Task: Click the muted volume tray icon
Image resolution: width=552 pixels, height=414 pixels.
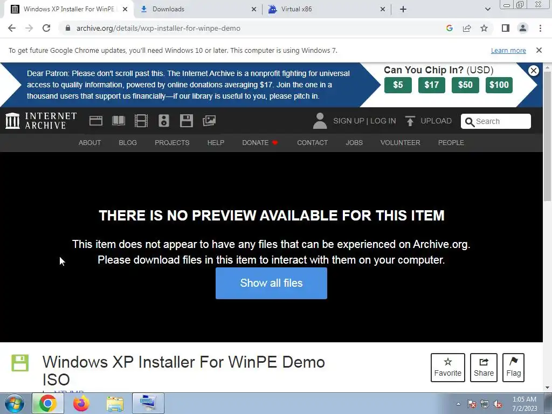Action: [498, 404]
